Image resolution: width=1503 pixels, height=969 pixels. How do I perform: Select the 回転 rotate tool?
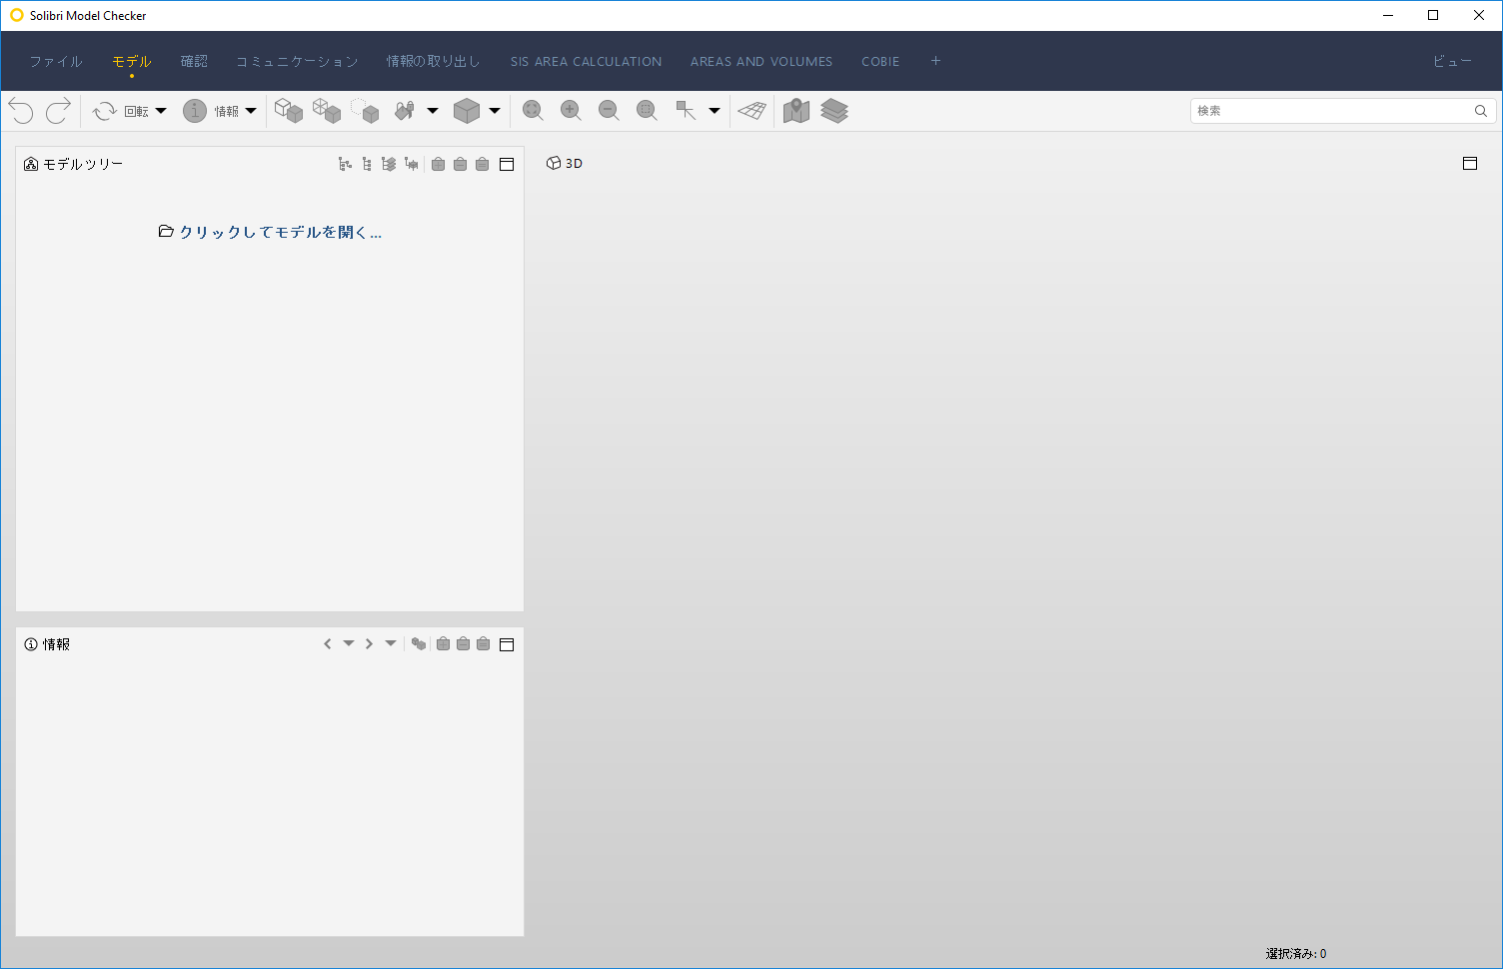pyautogui.click(x=120, y=111)
